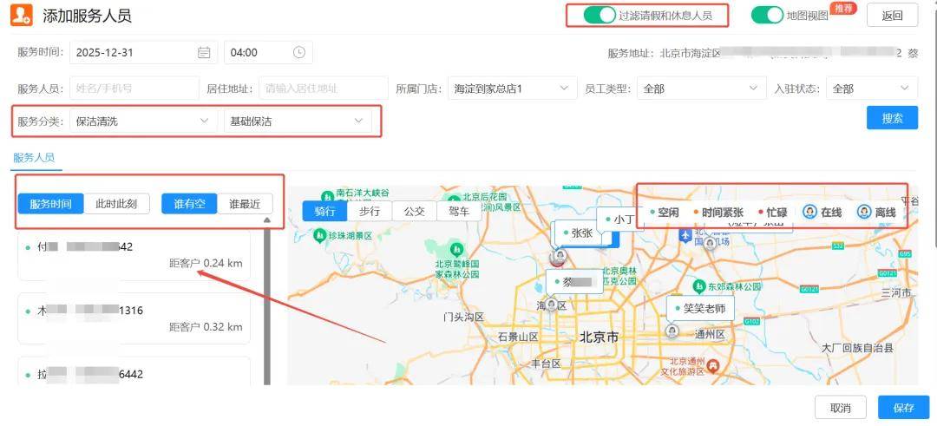Click the 离线 avatar icon in map legend

(x=864, y=212)
